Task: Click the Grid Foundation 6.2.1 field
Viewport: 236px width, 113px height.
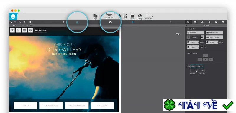Action: 197,66
